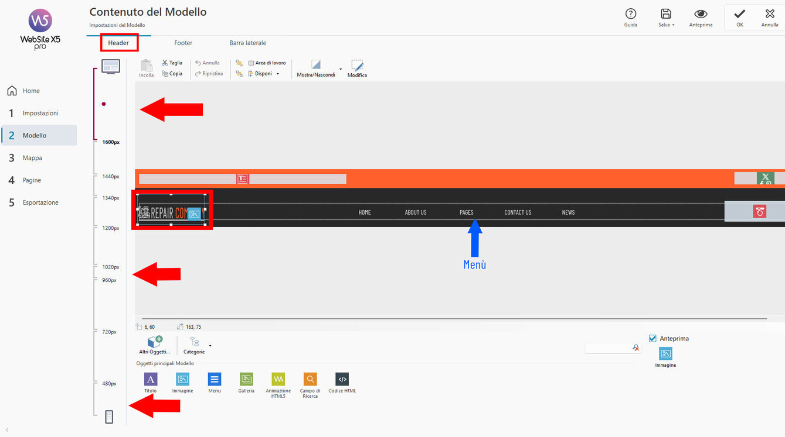Screen dimensions: 785x437
Task: Select the Galleria object icon
Action: coord(246,380)
